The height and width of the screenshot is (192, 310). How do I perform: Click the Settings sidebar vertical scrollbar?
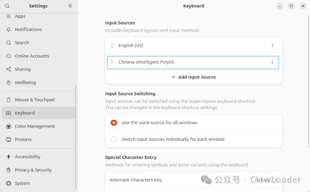tap(76, 137)
